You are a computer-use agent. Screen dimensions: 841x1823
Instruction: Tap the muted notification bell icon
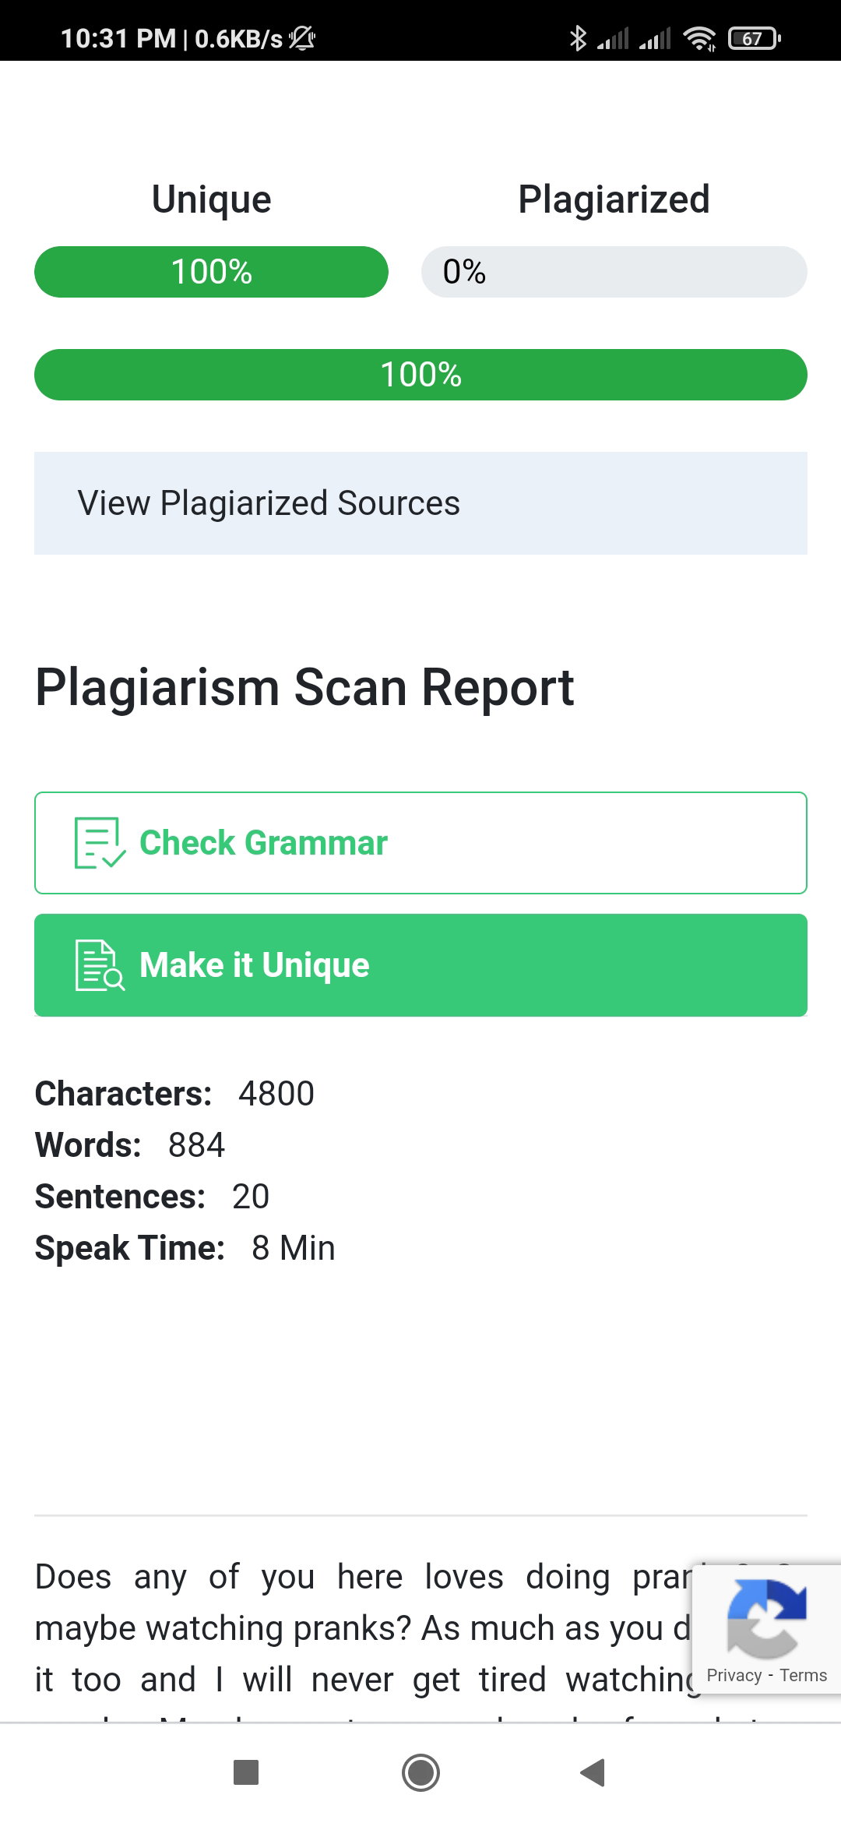[302, 37]
